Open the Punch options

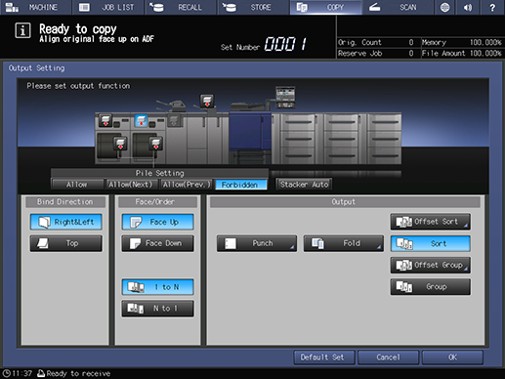click(257, 243)
